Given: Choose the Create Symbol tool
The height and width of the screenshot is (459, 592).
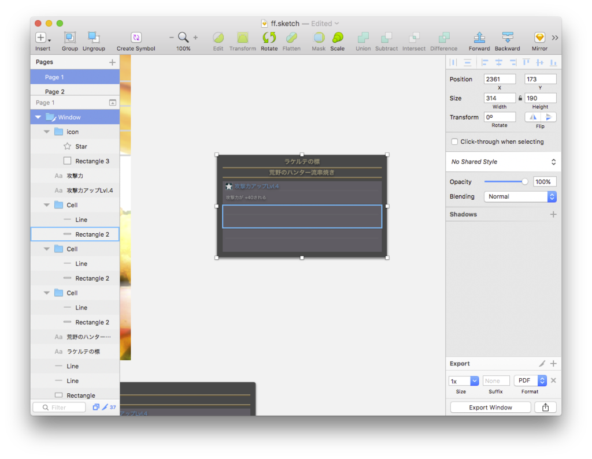Looking at the screenshot, I should (136, 41).
